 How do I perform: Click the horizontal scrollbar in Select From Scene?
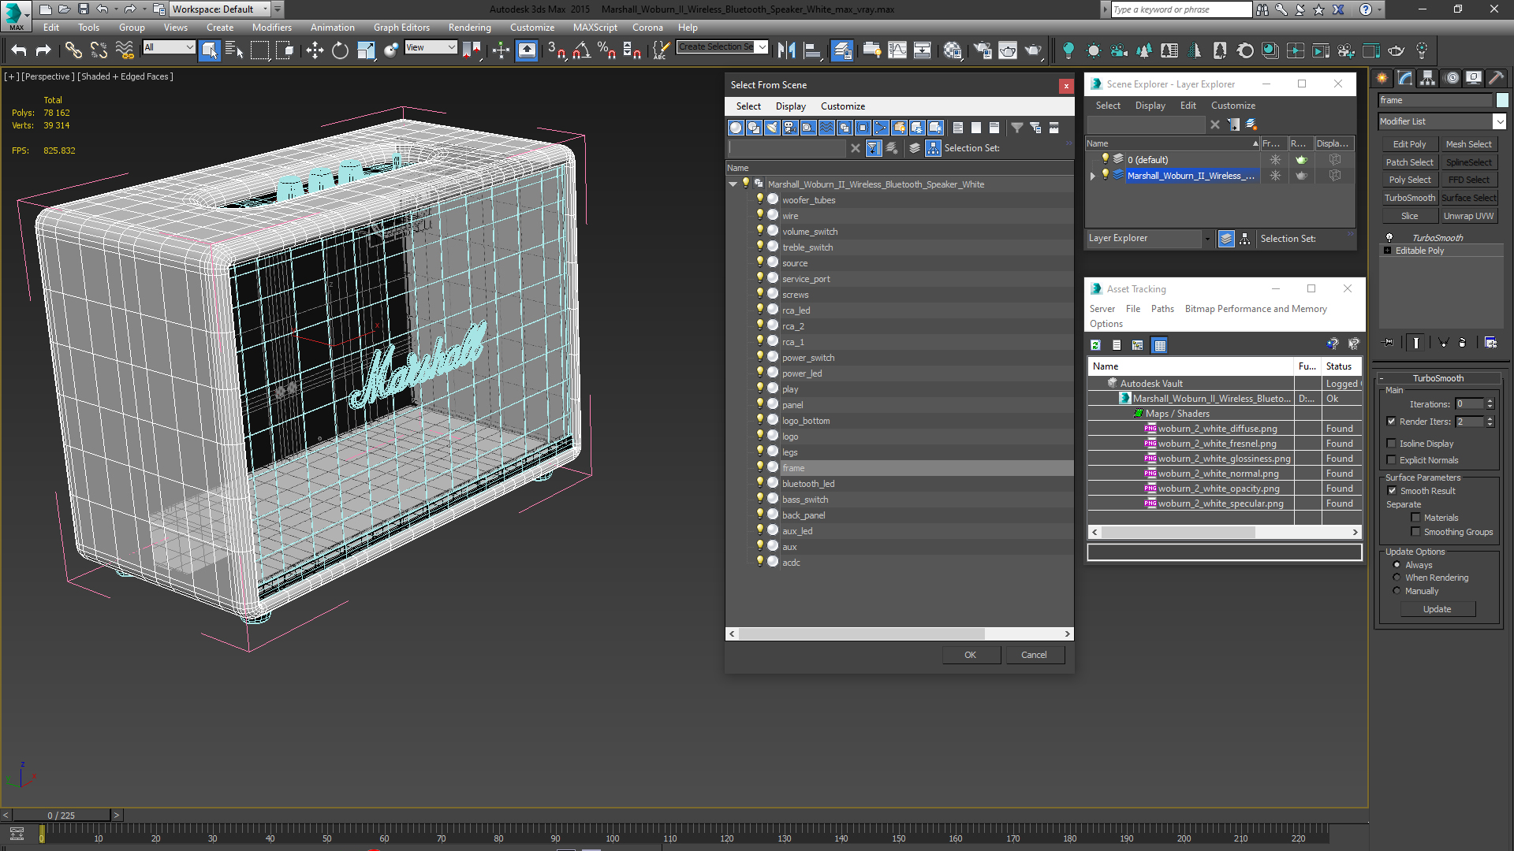862,634
